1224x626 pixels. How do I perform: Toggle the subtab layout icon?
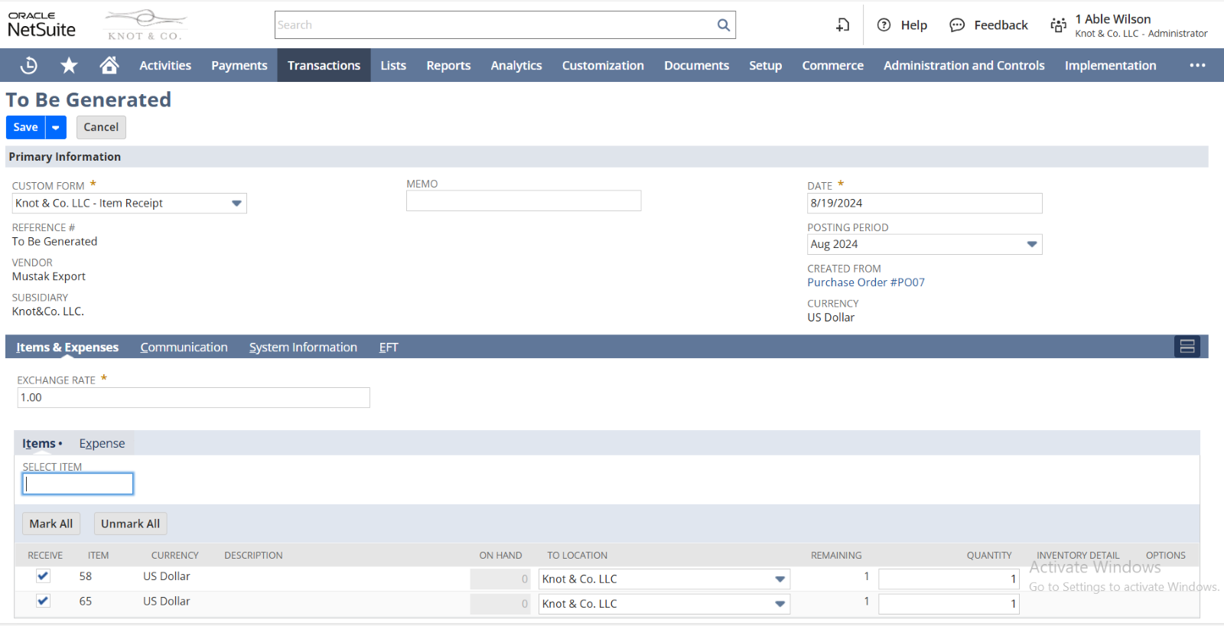[x=1187, y=347]
